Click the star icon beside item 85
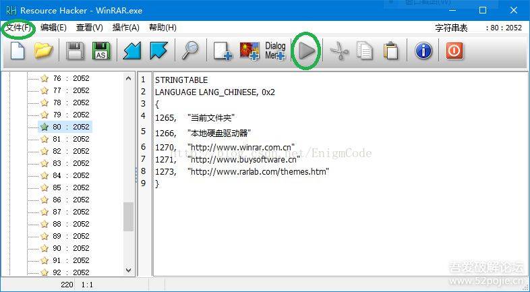530x292 pixels. [x=45, y=187]
